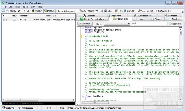185x111 pixels.
Task: Select the FiddlerScript tab
Action: [x=120, y=19]
